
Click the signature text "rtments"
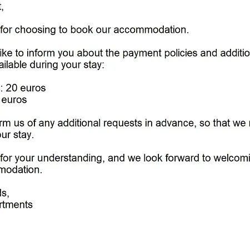(16, 205)
